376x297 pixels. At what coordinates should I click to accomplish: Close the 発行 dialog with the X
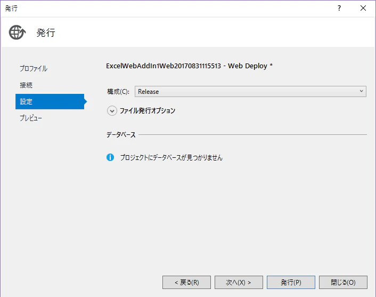(363, 8)
